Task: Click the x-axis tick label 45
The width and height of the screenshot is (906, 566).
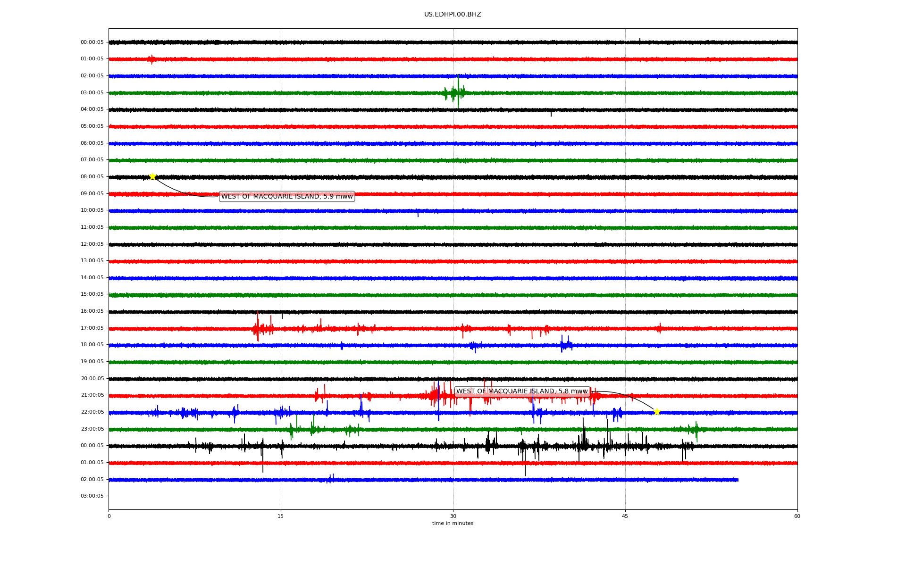Action: tap(625, 516)
